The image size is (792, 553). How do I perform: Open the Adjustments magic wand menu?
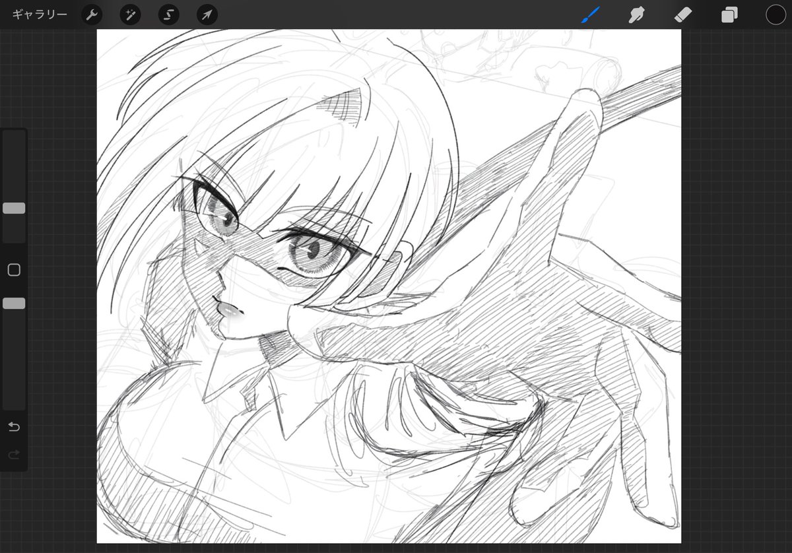point(130,15)
